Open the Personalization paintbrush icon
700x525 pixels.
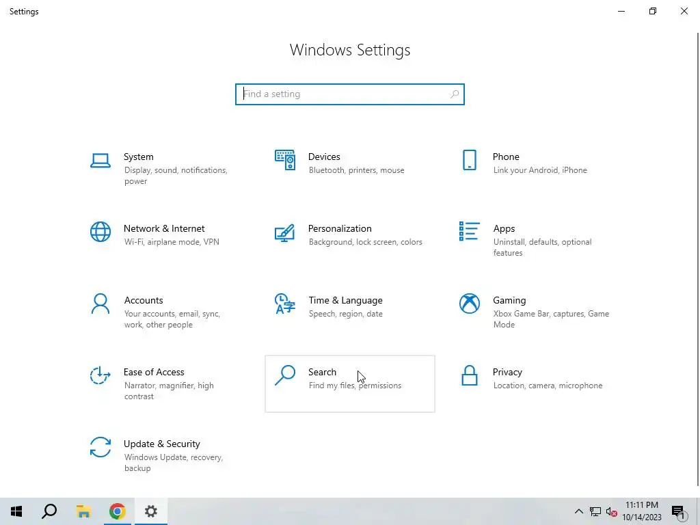[x=285, y=232]
